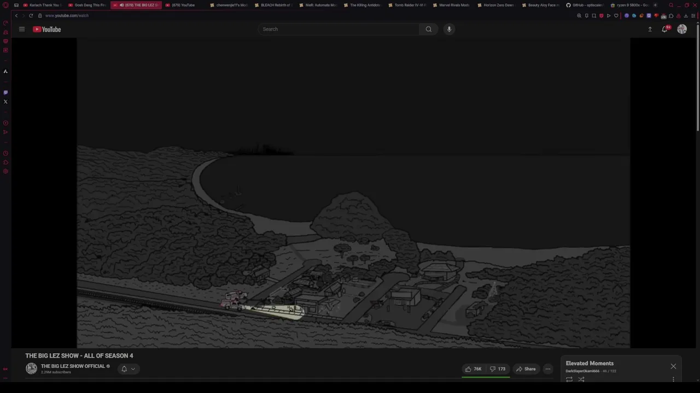
Task: Click the zoom icon in address bar
Action: pyautogui.click(x=579, y=15)
